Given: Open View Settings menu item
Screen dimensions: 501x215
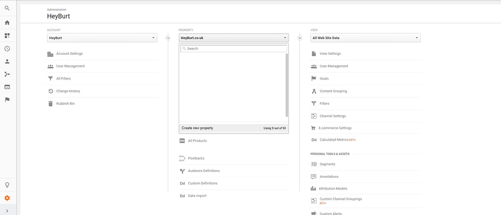Looking at the screenshot, I should (330, 54).
